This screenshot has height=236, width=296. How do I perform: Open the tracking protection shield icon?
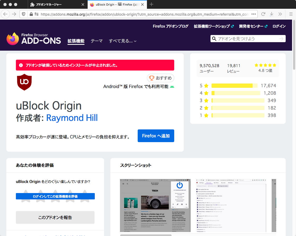pos(24,14)
